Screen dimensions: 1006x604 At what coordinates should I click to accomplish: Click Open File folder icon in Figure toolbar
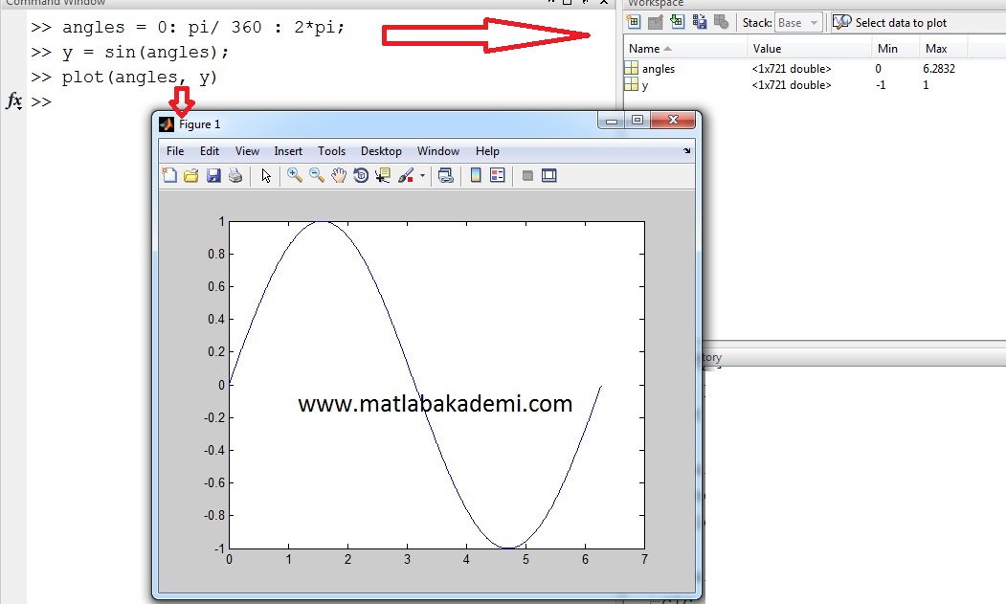pos(191,175)
